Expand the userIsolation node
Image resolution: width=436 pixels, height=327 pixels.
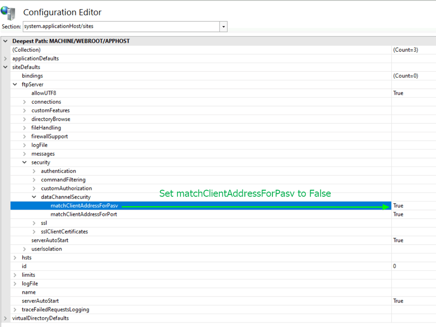pos(24,249)
